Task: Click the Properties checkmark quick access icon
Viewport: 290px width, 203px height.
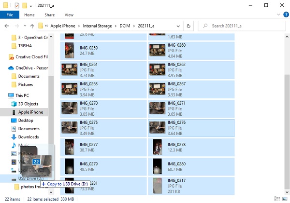Action: coord(17,5)
